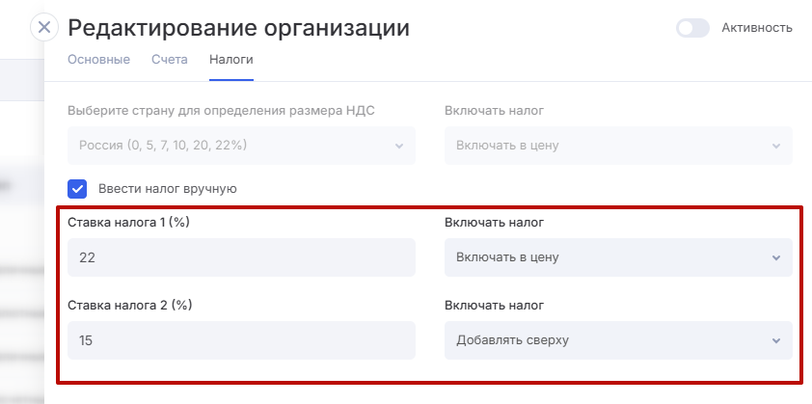Click the chevron next to tax 1 Включать в цену

pyautogui.click(x=776, y=258)
